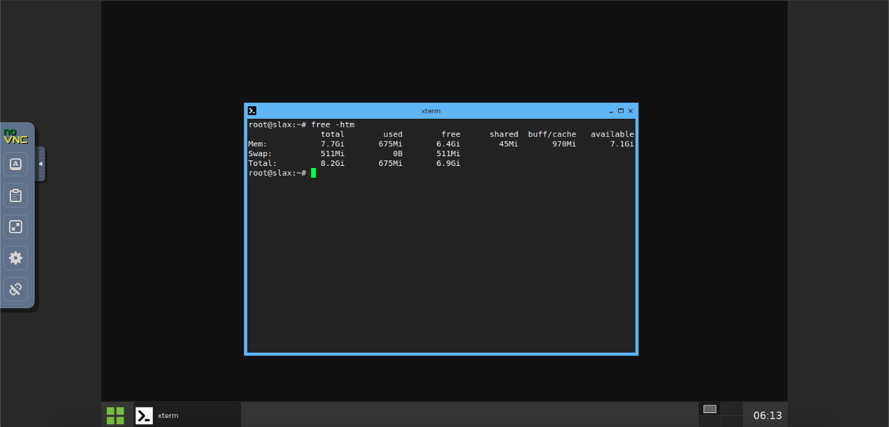
Task: Open the green start menu launcher
Action: click(115, 415)
